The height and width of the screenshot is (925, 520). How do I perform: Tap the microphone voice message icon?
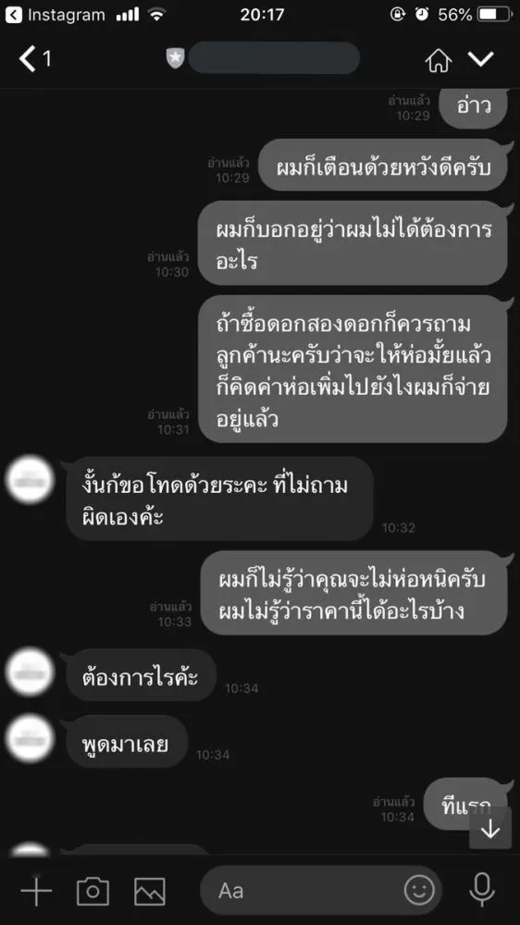pos(482,890)
